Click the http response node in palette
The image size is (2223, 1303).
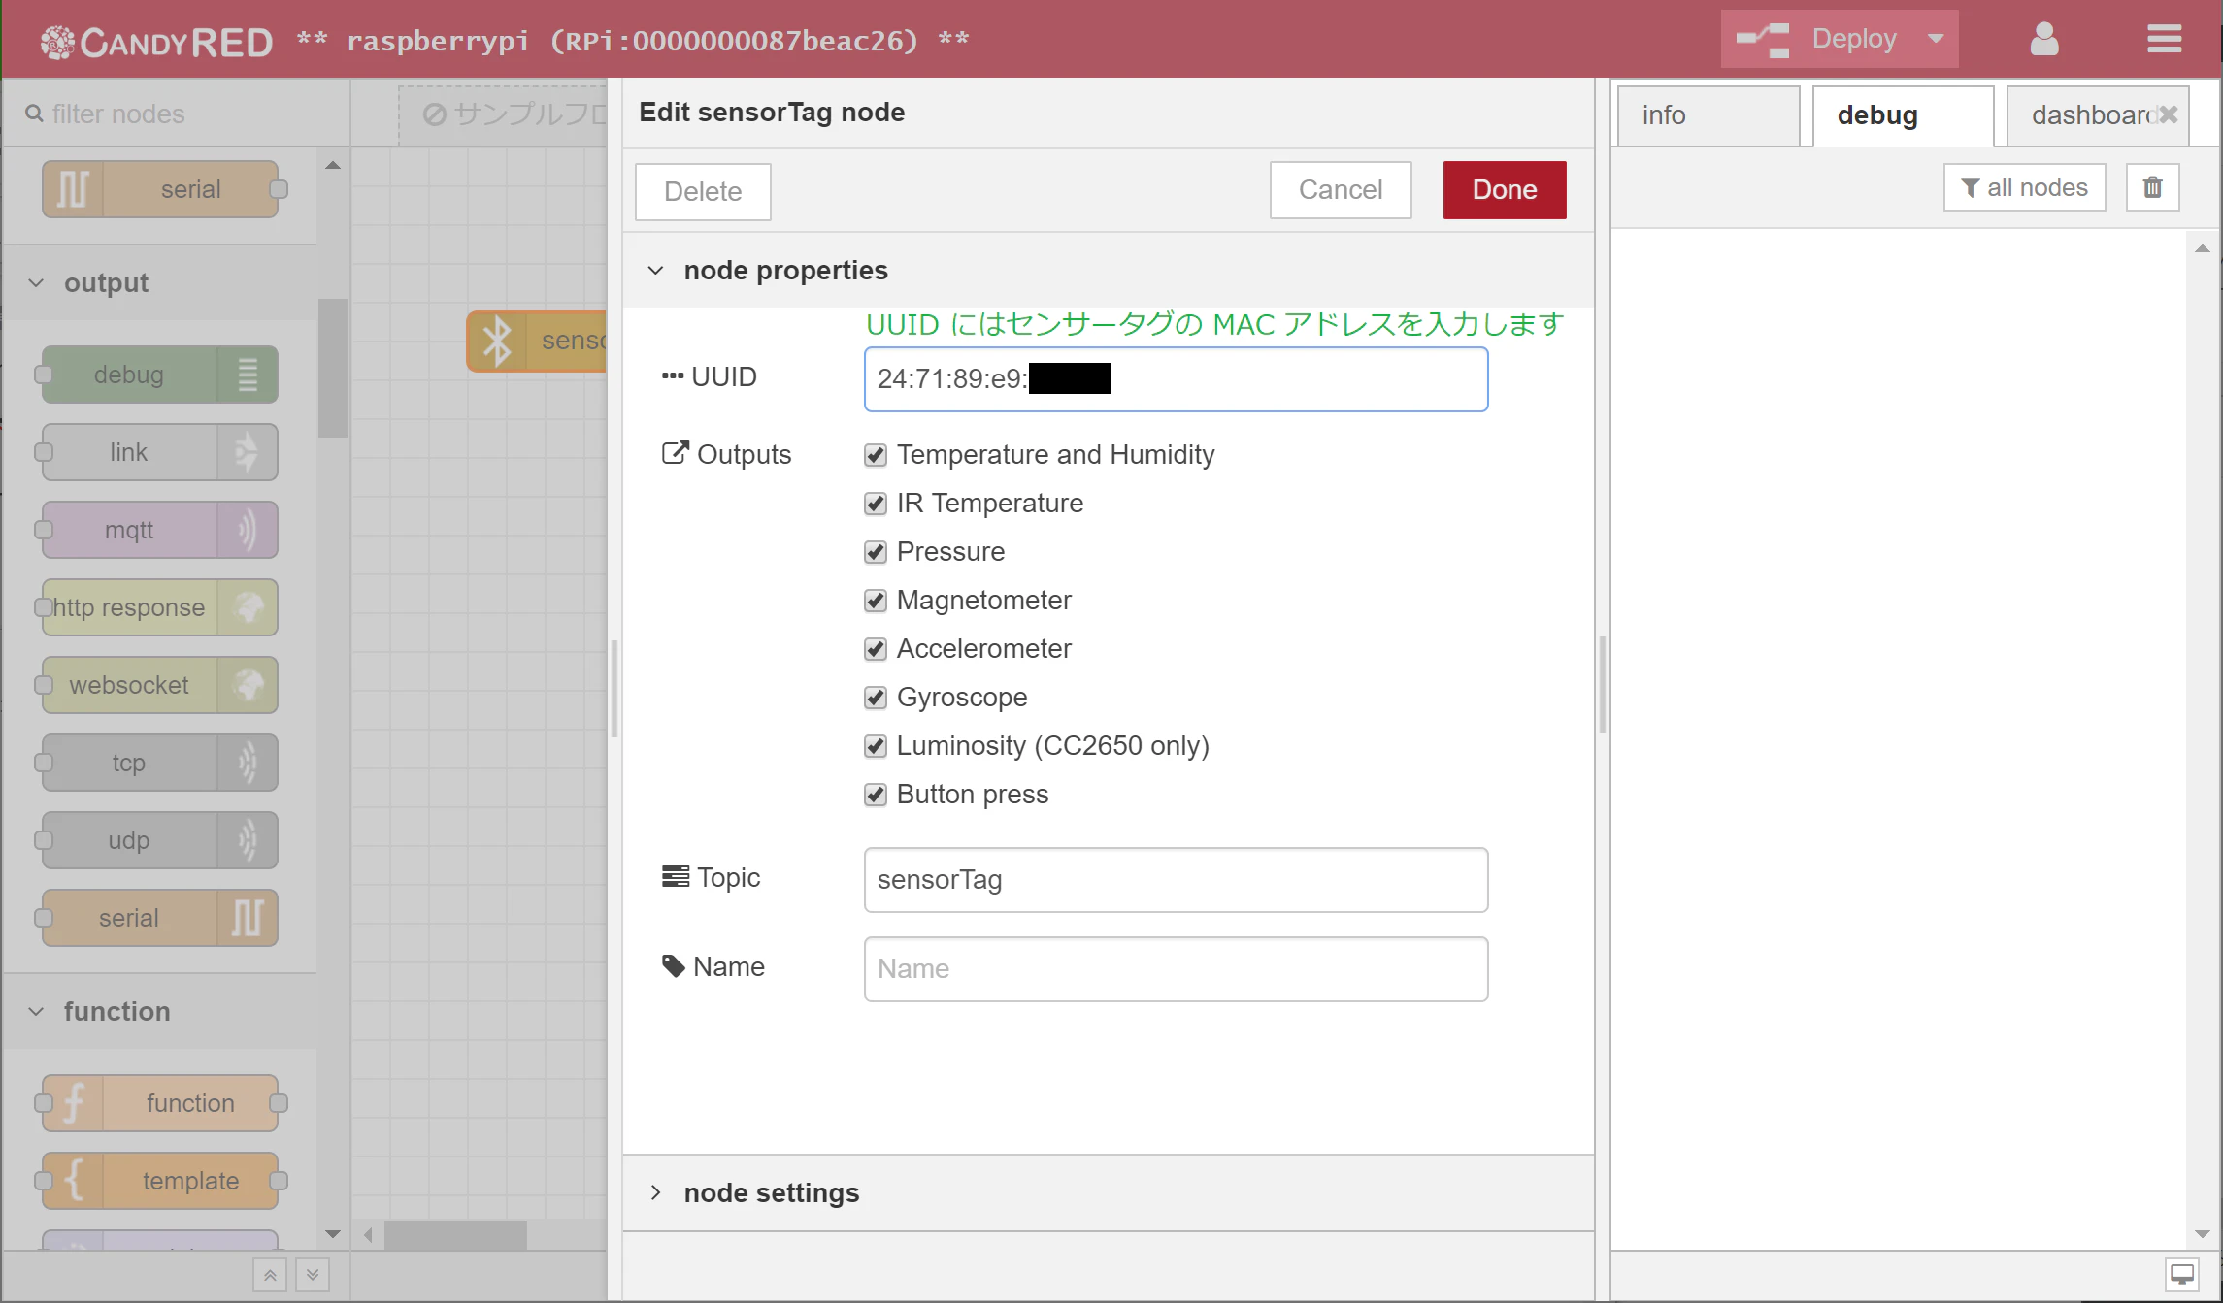(x=160, y=607)
